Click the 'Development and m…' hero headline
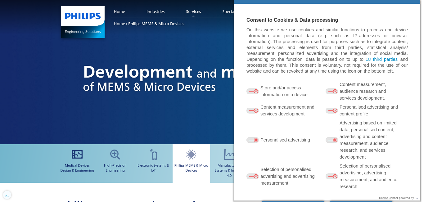The height and width of the screenshot is (202, 424). pyautogui.click(x=159, y=72)
